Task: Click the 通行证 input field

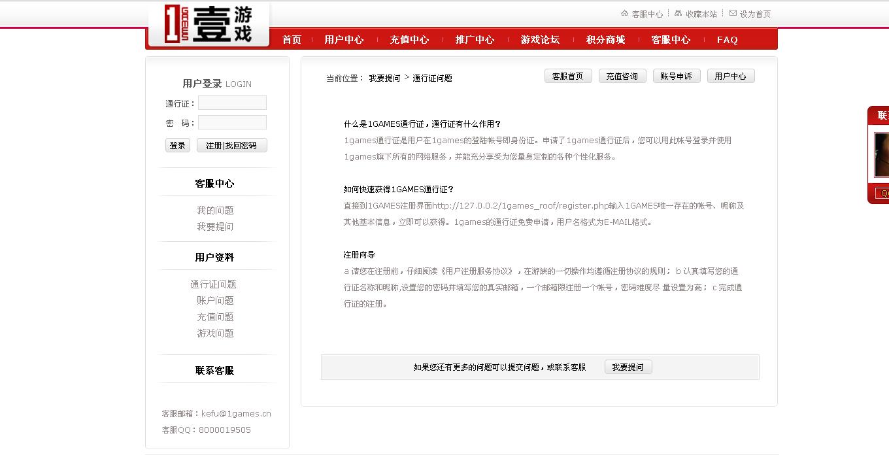Action: click(x=232, y=103)
